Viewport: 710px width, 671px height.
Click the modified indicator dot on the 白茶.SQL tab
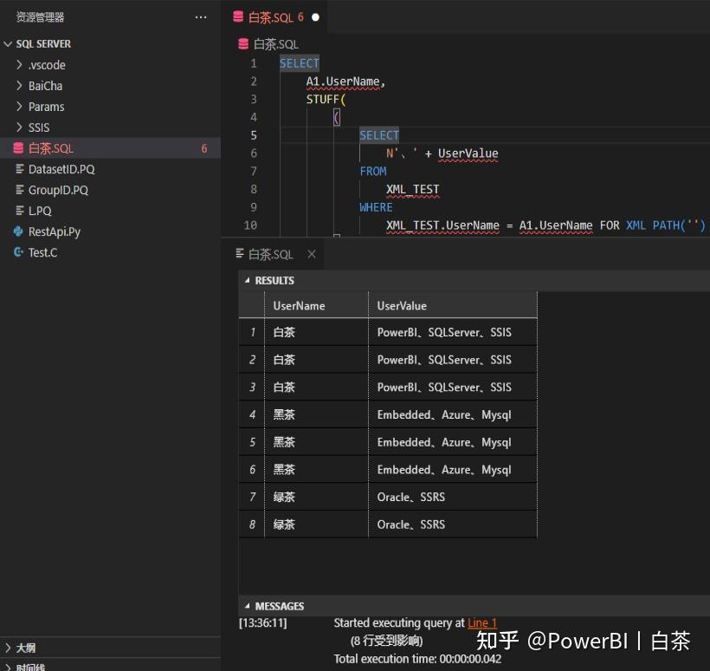pyautogui.click(x=314, y=16)
